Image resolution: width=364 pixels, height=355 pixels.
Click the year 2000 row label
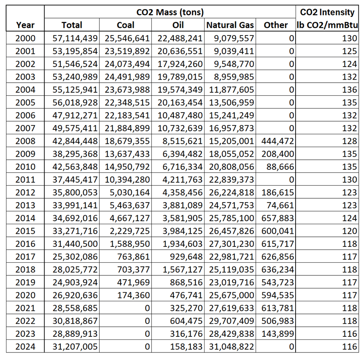pos(25,39)
